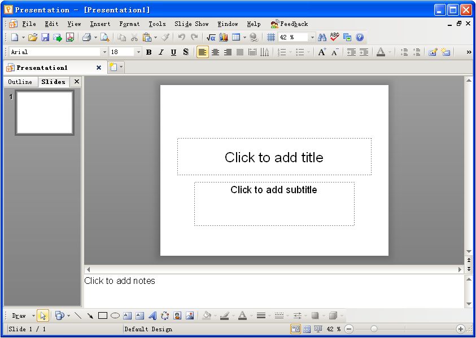Apply font color from the formatting toolbar
Image resolution: width=476 pixels, height=338 pixels.
point(381,52)
